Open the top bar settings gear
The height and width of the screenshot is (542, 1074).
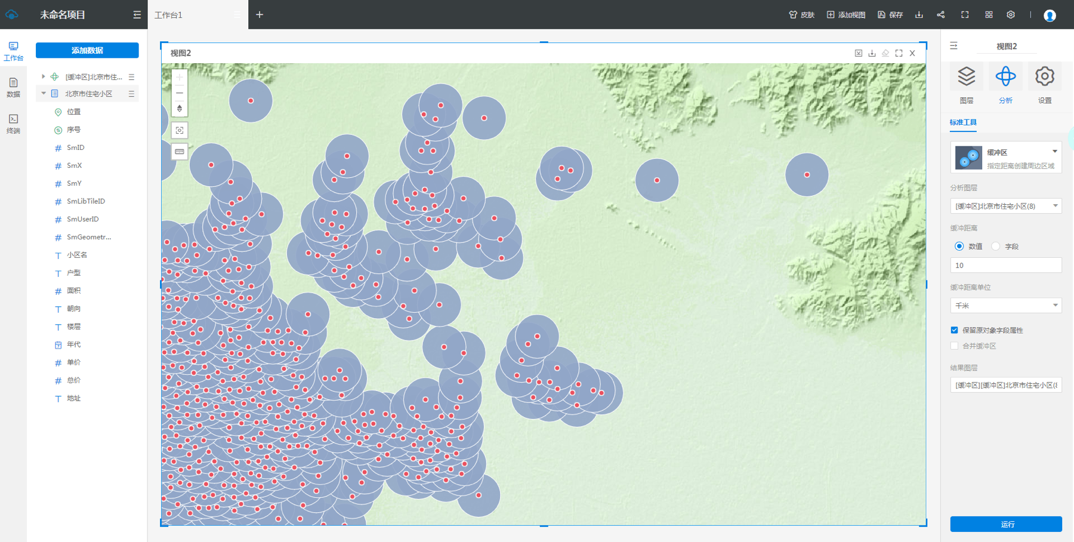(x=1011, y=15)
